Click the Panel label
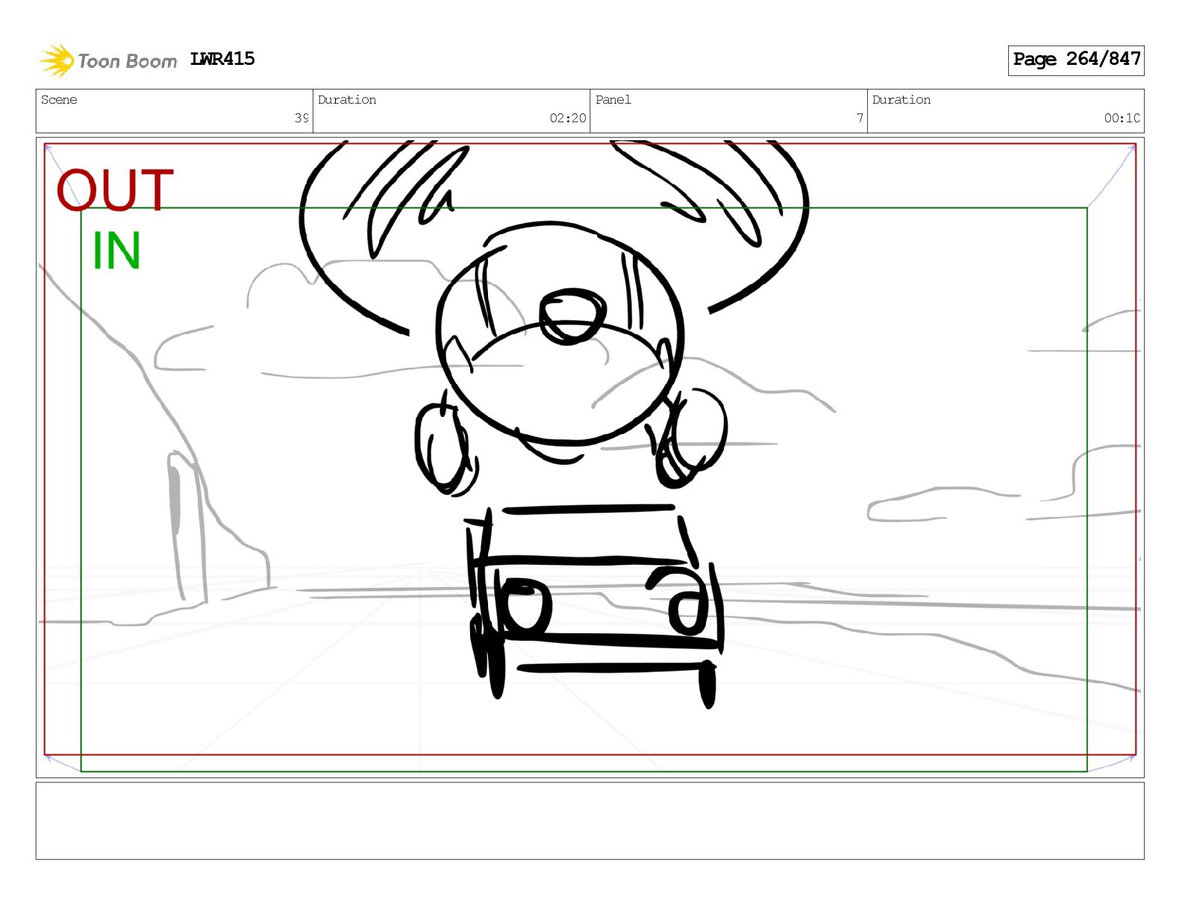Screen dimensions: 1182x913 click(613, 100)
